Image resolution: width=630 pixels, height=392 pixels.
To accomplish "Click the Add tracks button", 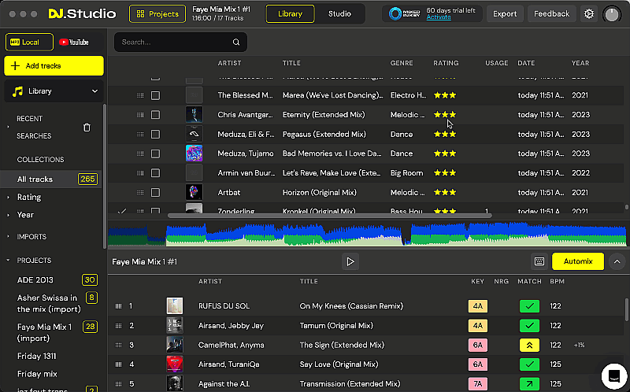I will point(54,66).
